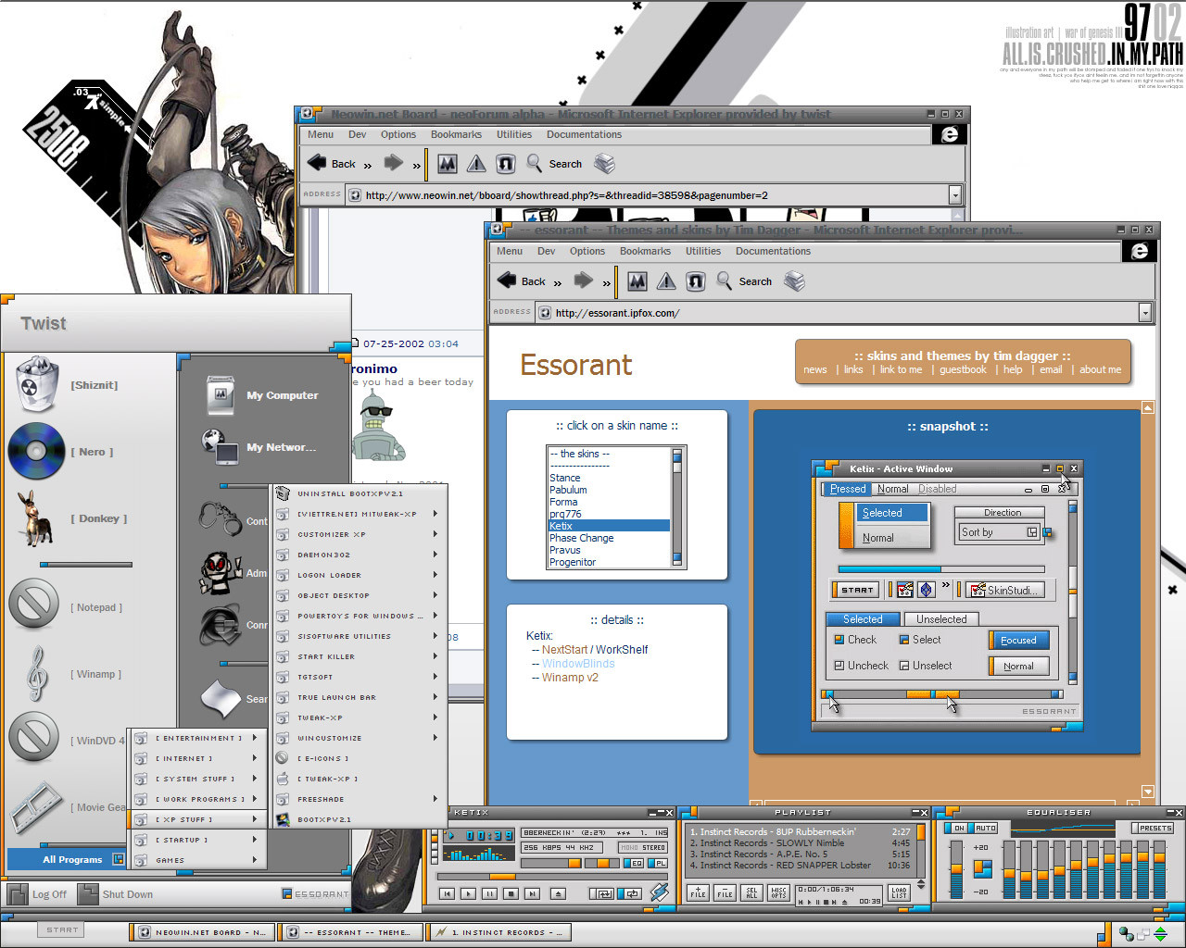Screen dimensions: 1186x948
Task: Toggle the Winamp EQ button
Action: click(634, 863)
